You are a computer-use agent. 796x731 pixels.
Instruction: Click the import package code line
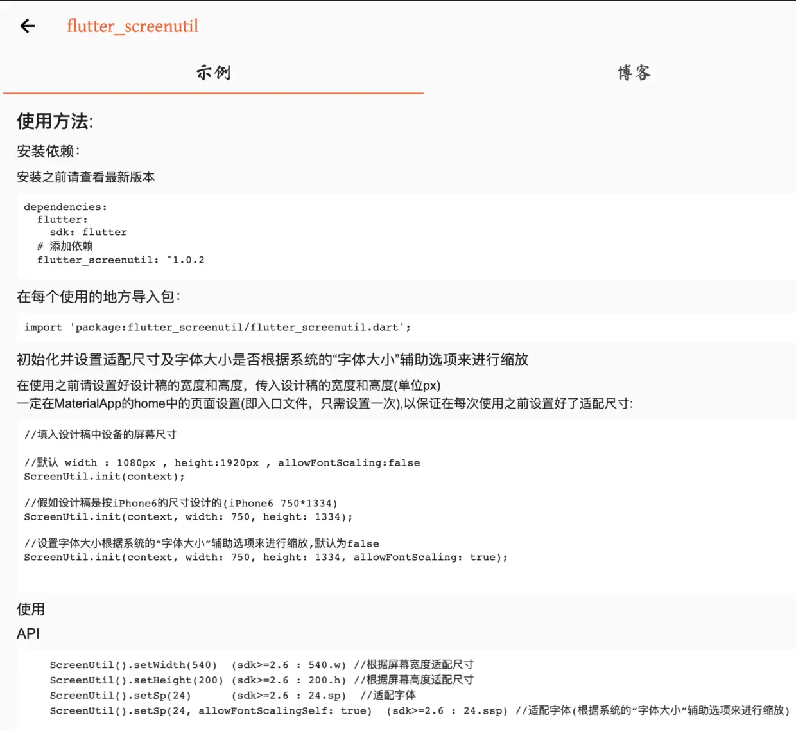coord(217,328)
